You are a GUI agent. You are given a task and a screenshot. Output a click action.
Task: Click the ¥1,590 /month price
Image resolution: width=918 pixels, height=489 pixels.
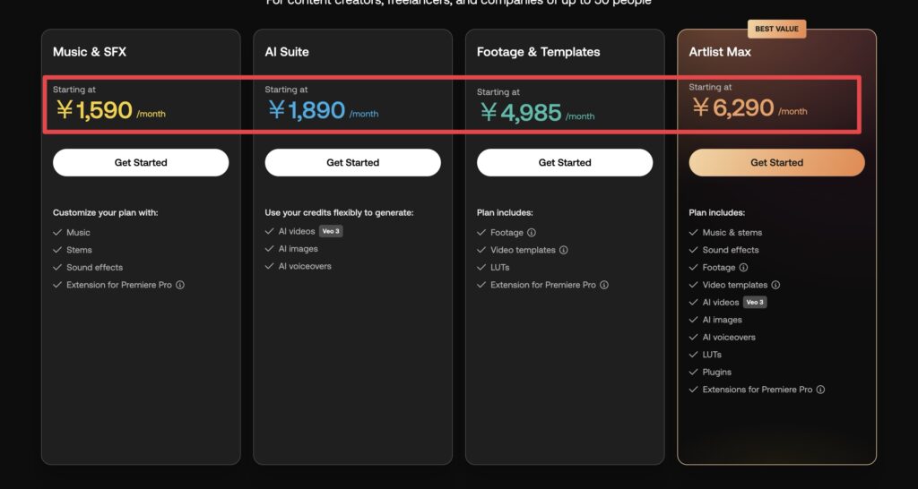pyautogui.click(x=110, y=110)
